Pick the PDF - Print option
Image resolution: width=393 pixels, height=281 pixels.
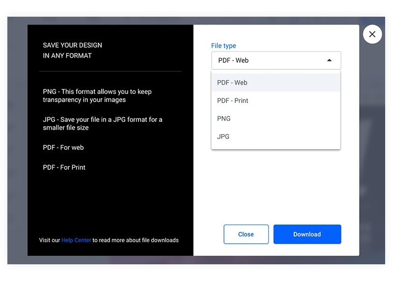click(x=276, y=101)
